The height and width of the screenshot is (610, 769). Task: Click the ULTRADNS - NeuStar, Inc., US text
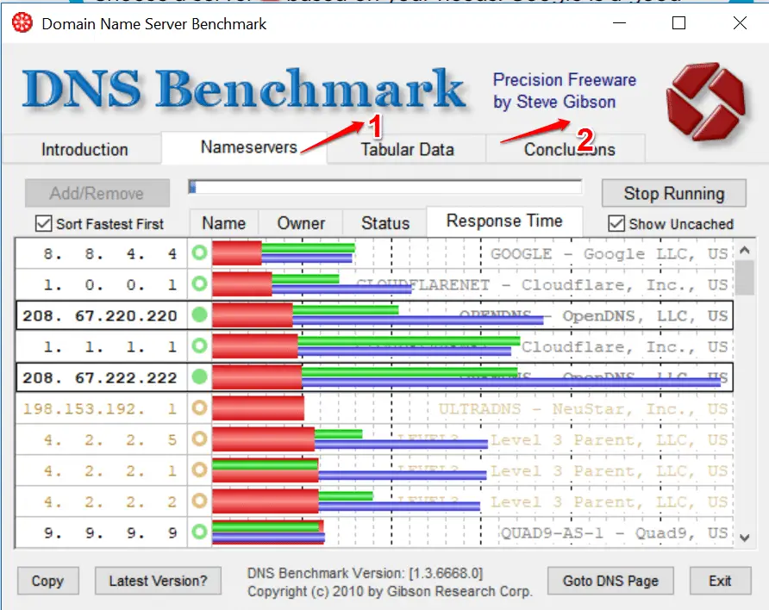tap(583, 408)
